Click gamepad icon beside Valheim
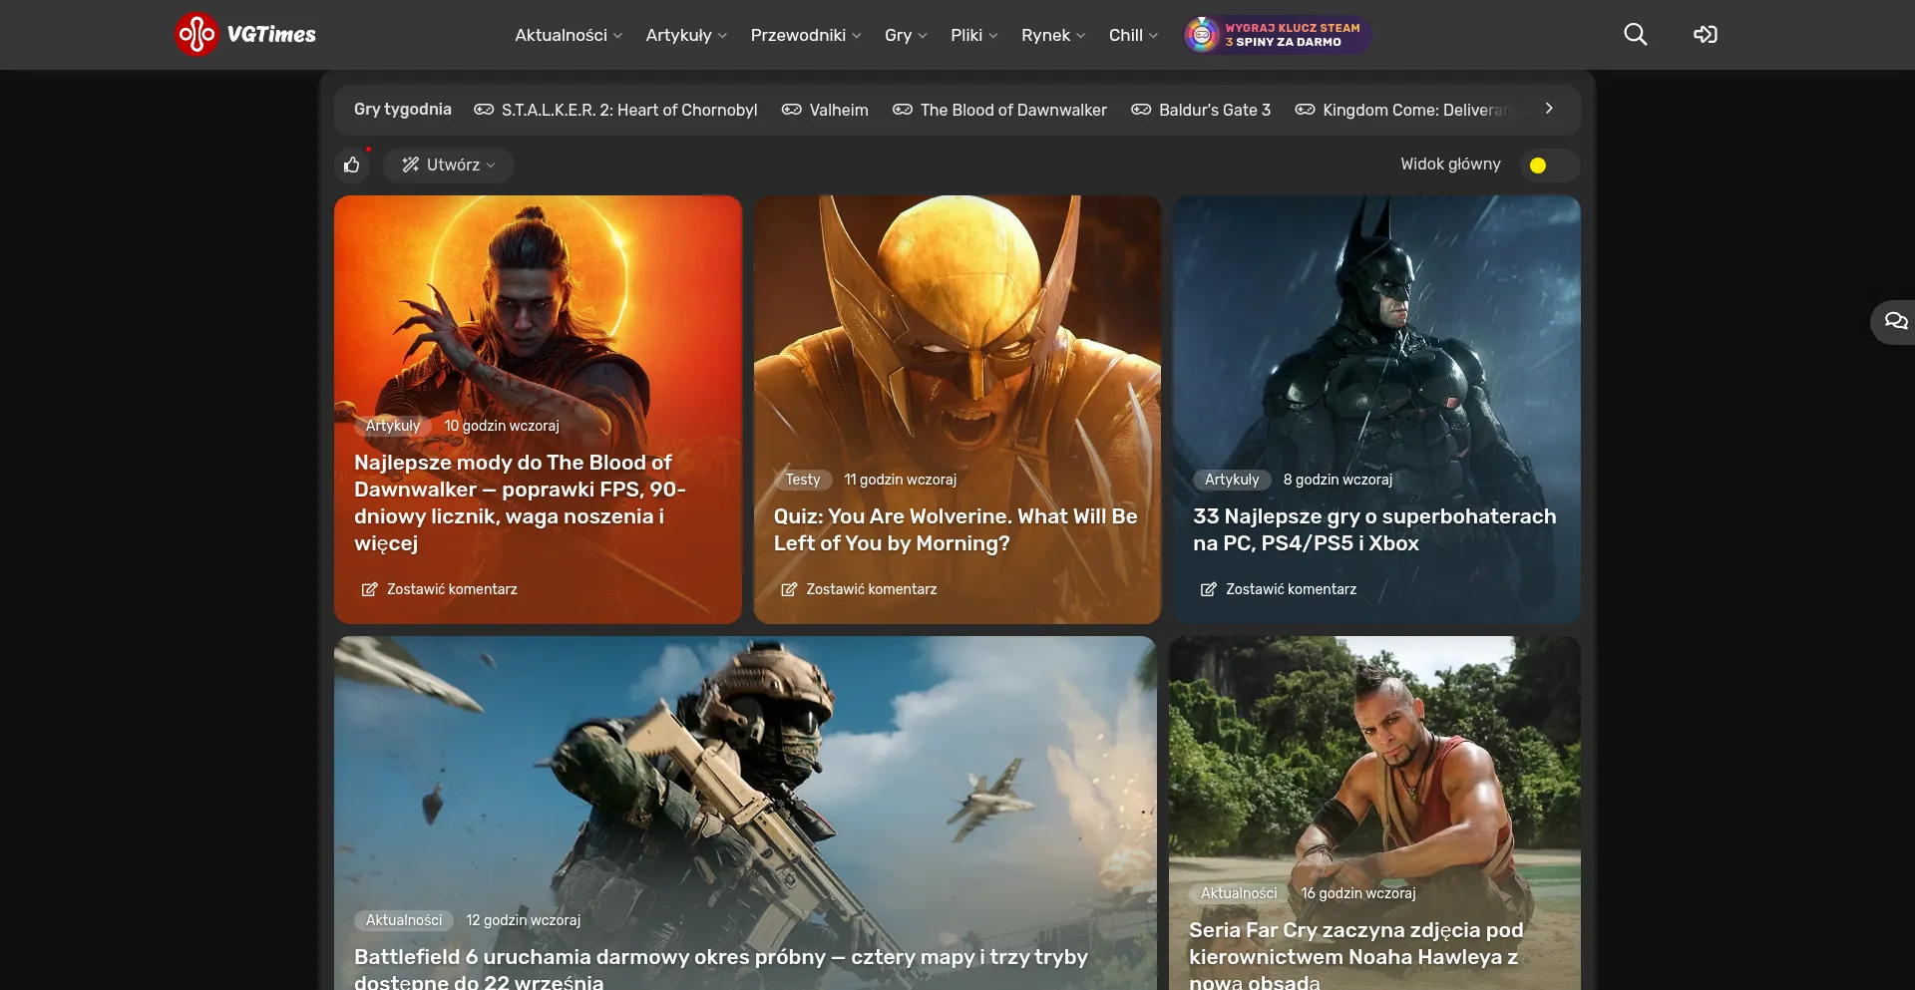The height and width of the screenshot is (990, 1915). [x=791, y=110]
